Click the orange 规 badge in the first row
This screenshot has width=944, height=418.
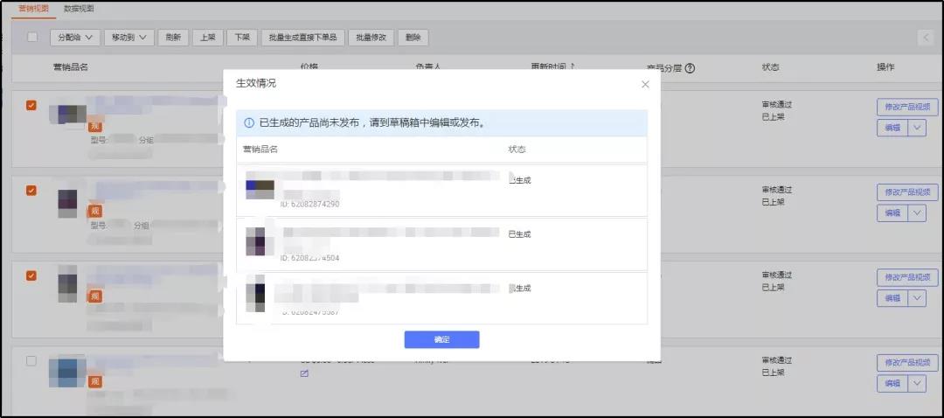[94, 126]
